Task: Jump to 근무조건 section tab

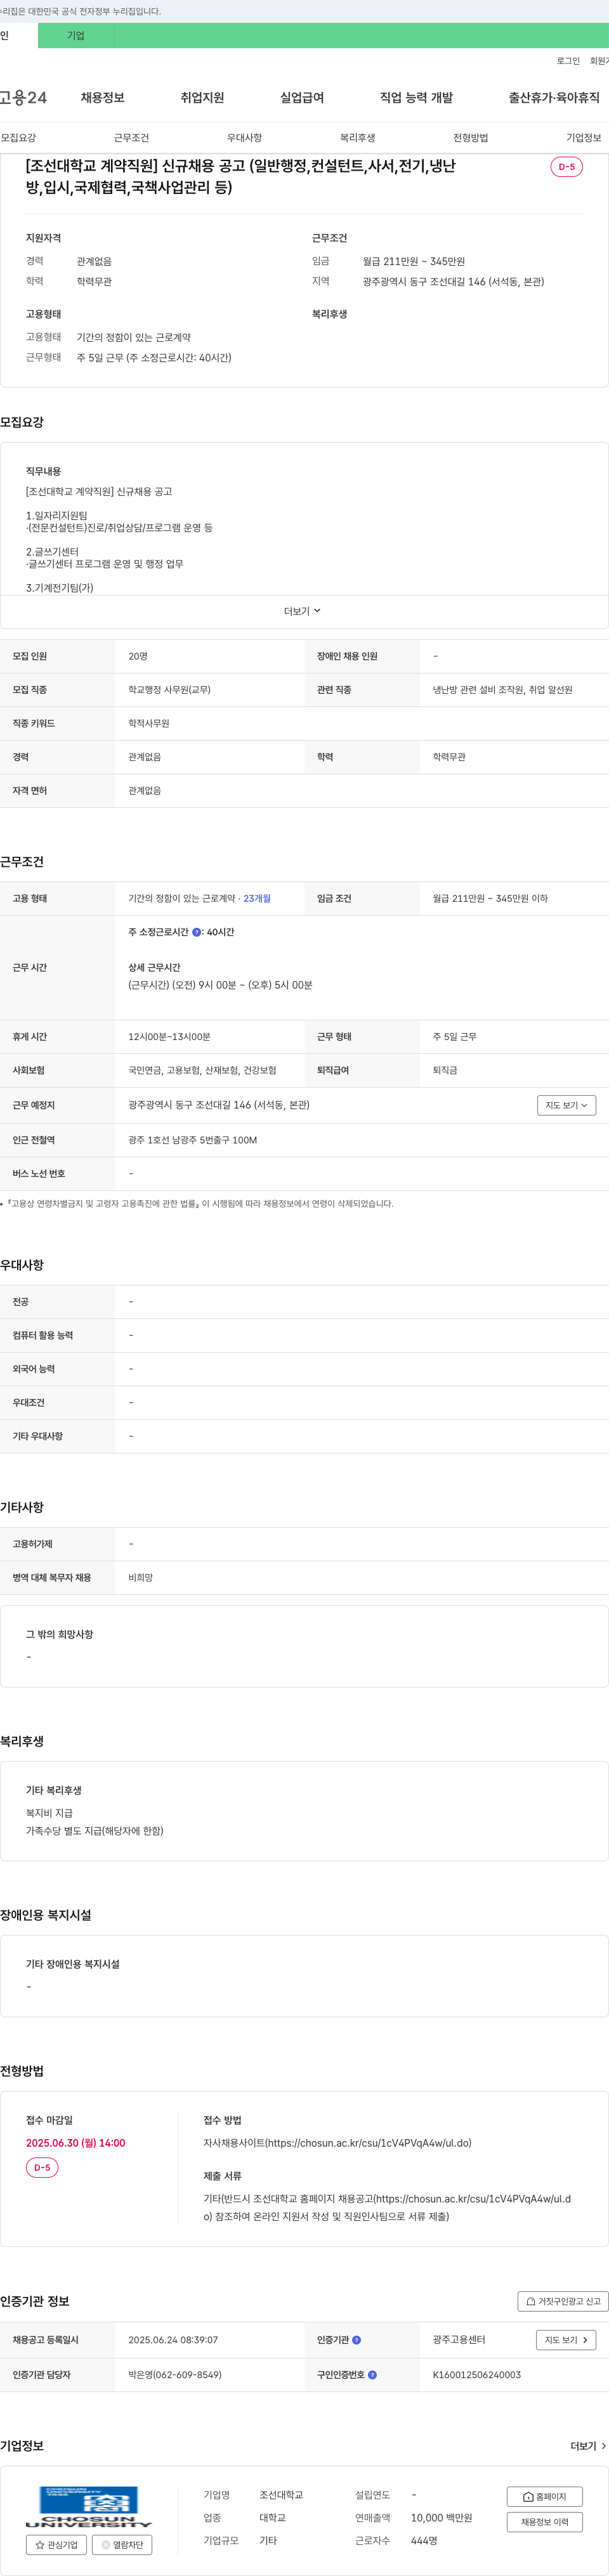Action: 131,138
